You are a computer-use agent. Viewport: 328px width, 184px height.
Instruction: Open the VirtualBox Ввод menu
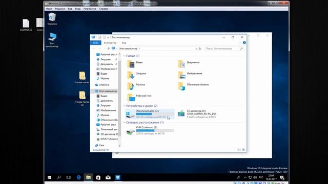(77, 9)
